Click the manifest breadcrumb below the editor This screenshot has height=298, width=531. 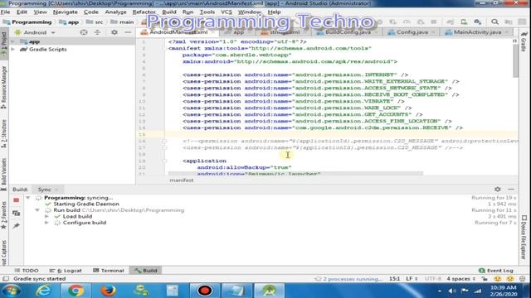pos(182,180)
